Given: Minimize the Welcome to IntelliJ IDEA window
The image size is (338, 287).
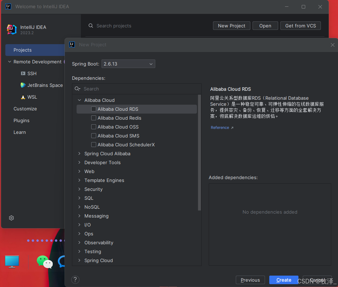Looking at the screenshot, I should coord(287,7).
